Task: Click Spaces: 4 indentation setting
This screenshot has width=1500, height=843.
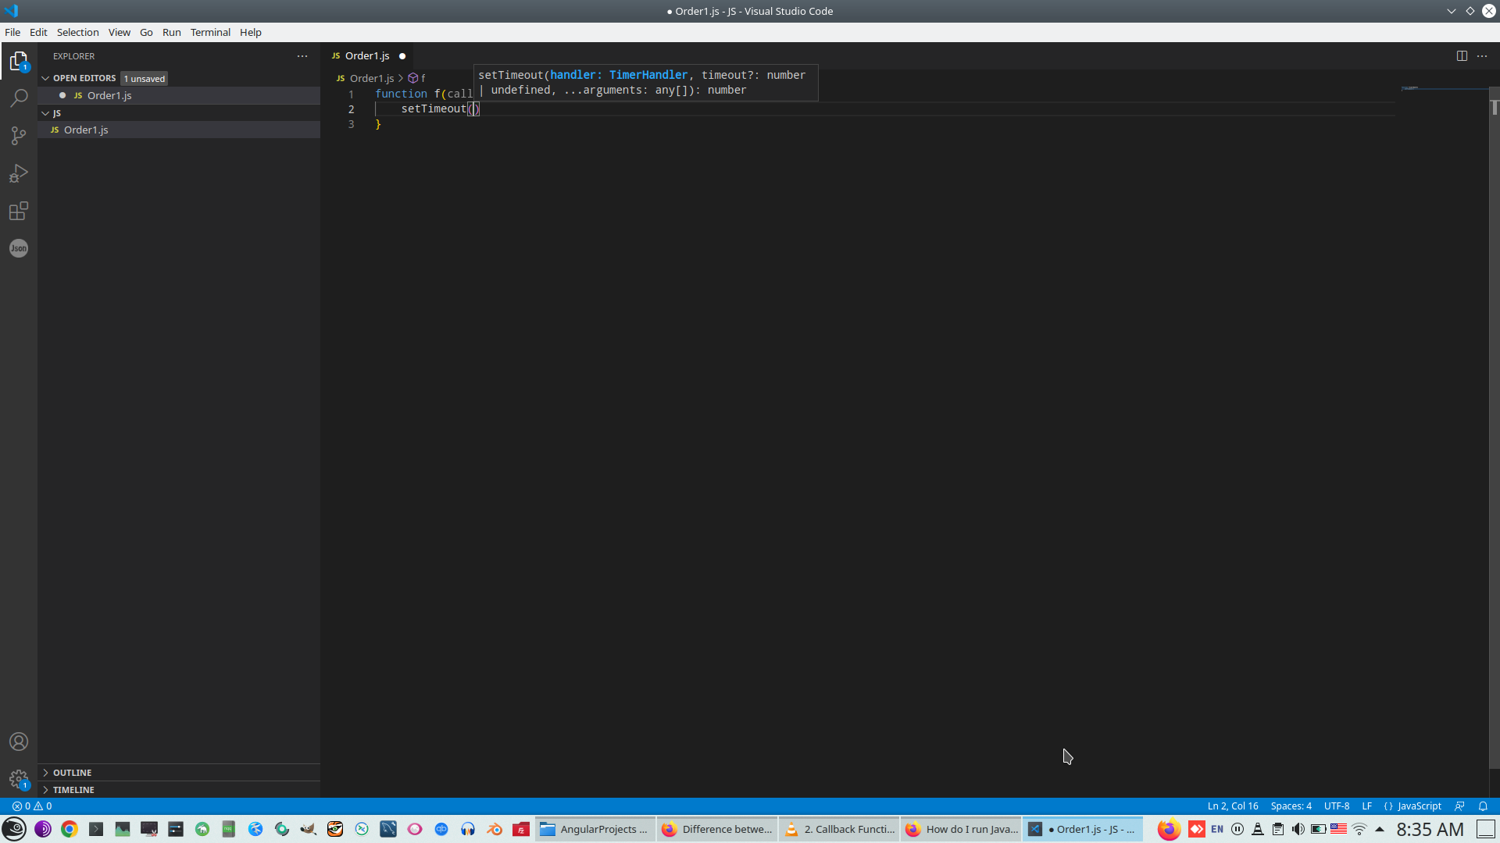Action: coord(1291,806)
